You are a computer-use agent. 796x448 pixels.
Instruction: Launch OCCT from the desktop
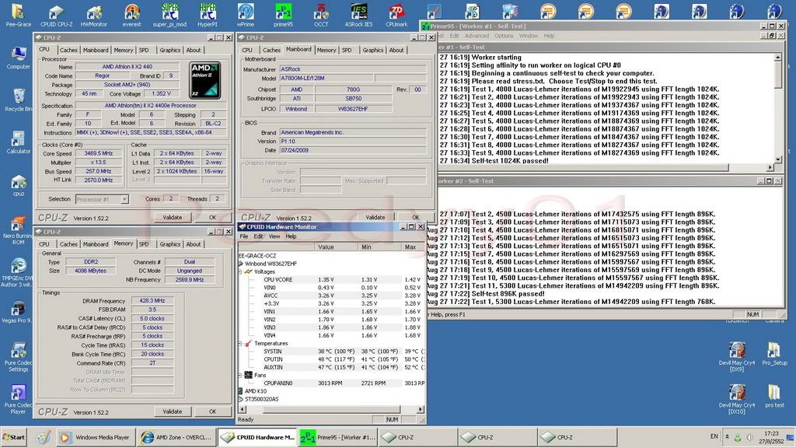pyautogui.click(x=321, y=16)
